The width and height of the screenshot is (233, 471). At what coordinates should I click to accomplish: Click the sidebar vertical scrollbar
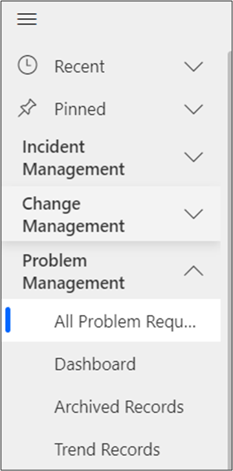point(229,260)
